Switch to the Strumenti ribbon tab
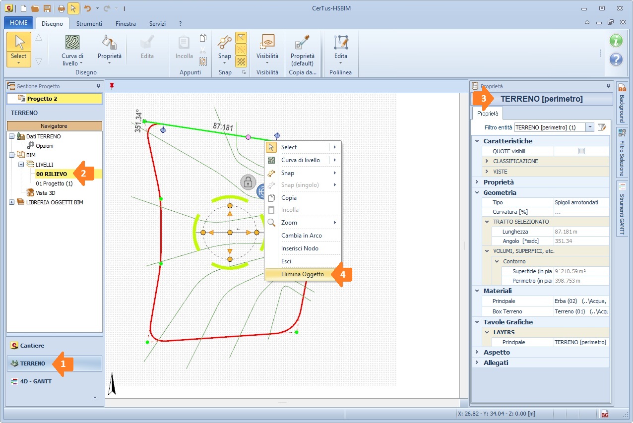The image size is (633, 423). pos(89,24)
